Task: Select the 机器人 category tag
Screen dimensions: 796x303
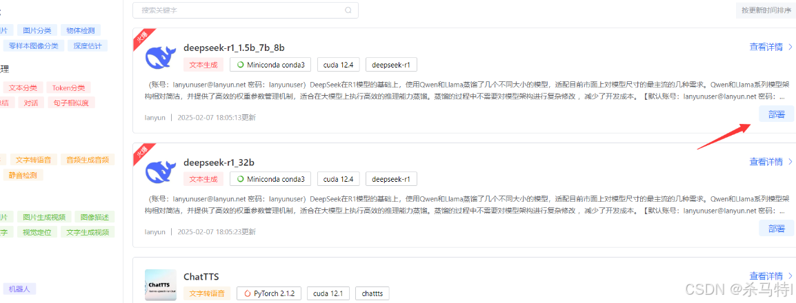Action: click(19, 289)
